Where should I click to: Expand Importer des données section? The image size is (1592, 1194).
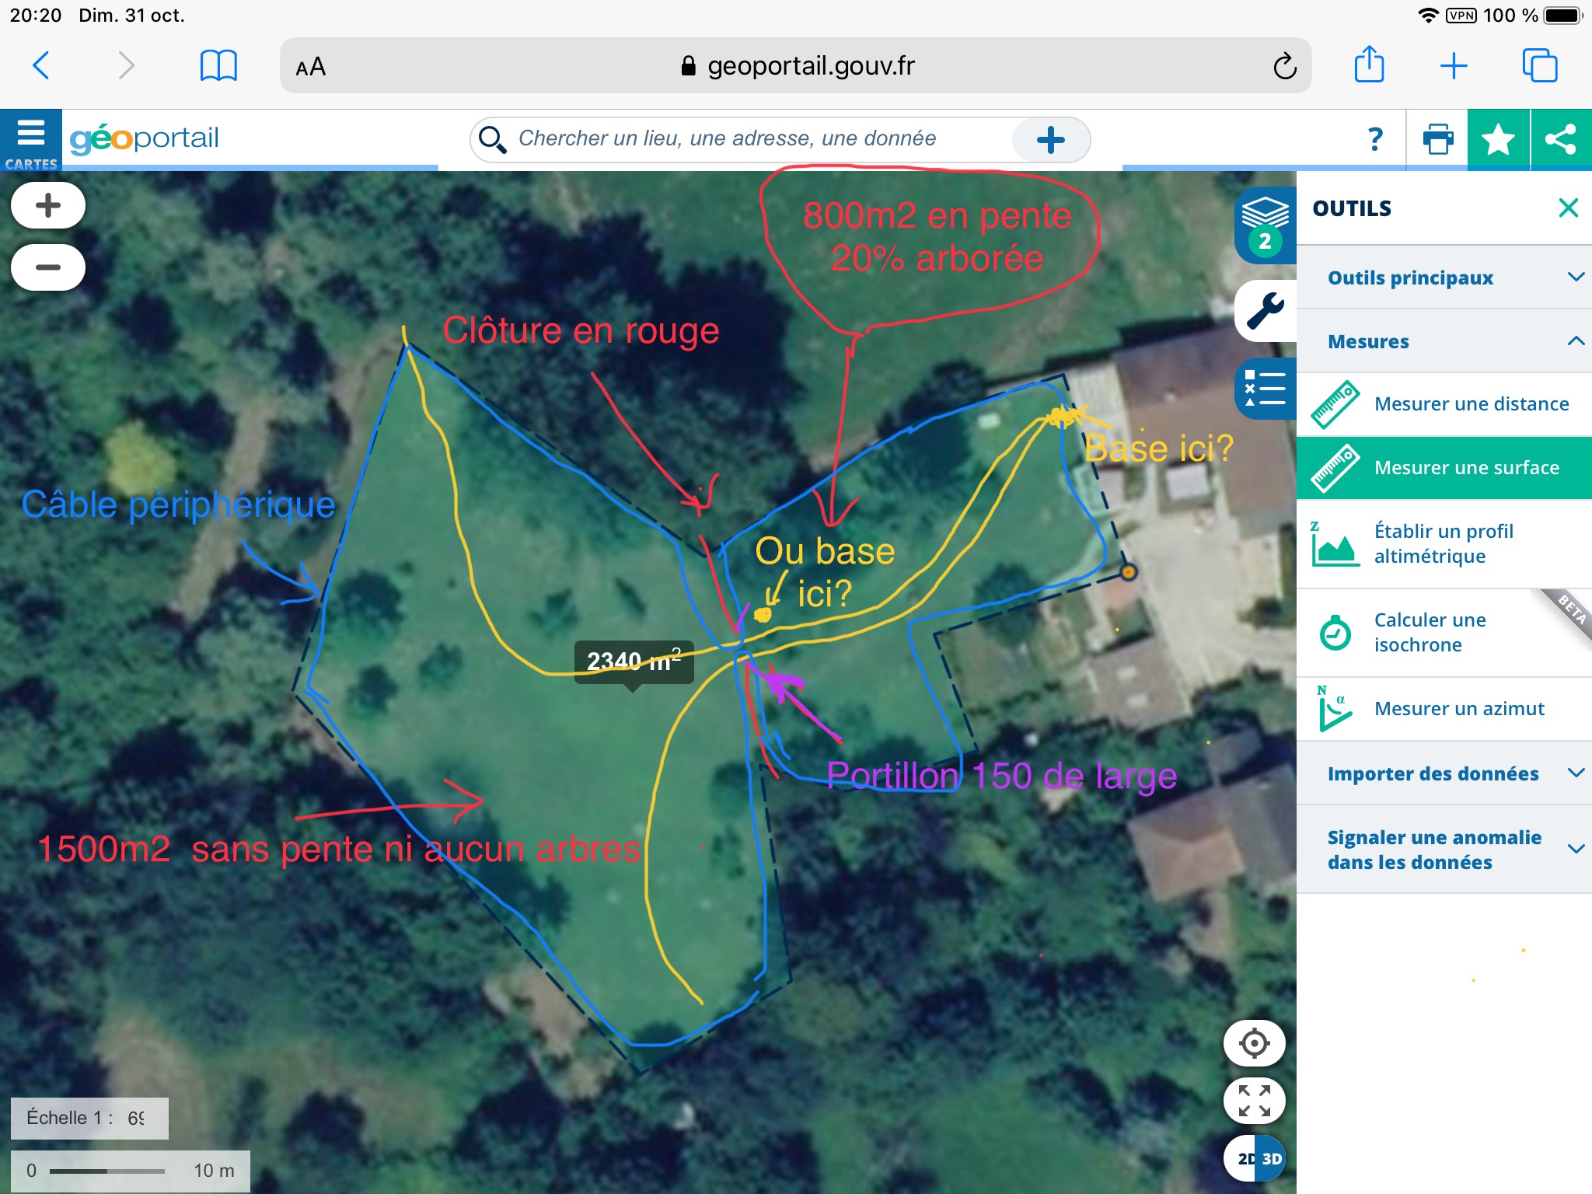1444,773
